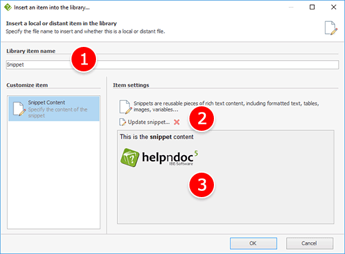Click the snippet preview text line
This screenshot has height=254, width=345.
[157, 137]
